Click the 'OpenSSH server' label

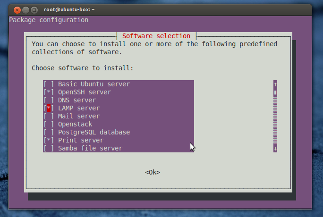pos(85,92)
